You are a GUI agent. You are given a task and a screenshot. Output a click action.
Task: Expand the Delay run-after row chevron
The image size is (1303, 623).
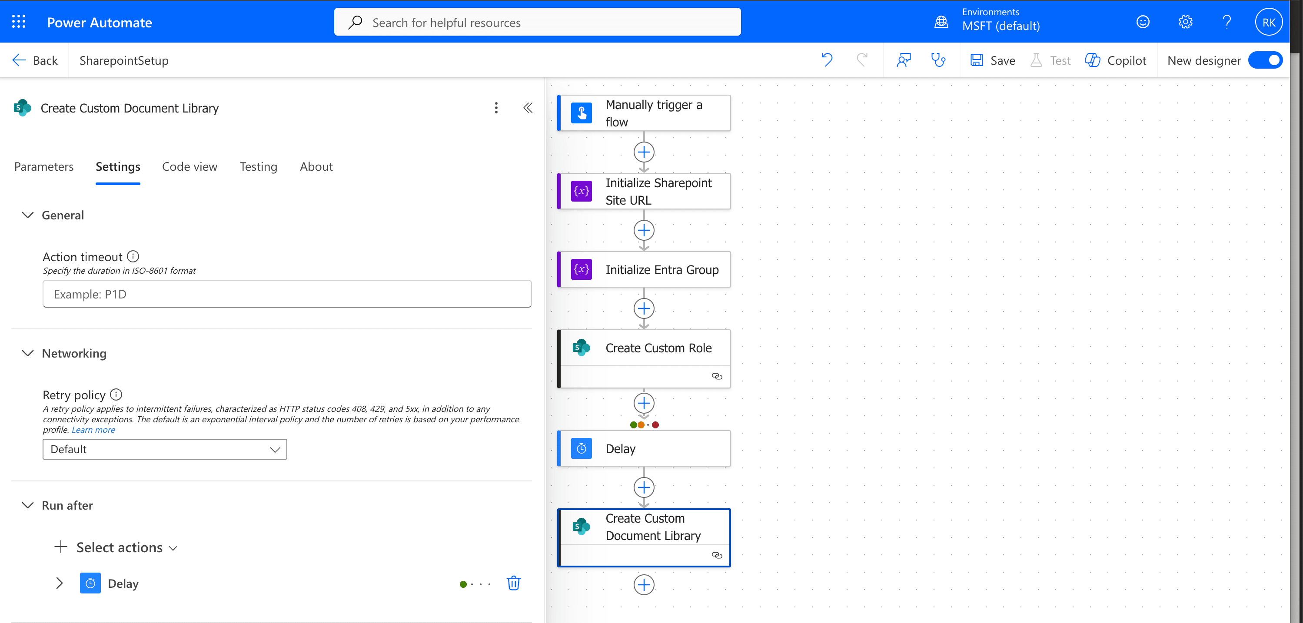59,583
